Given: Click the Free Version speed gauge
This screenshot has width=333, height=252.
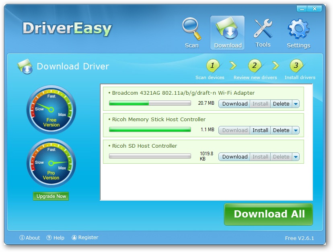Looking at the screenshot, I should point(51,110).
